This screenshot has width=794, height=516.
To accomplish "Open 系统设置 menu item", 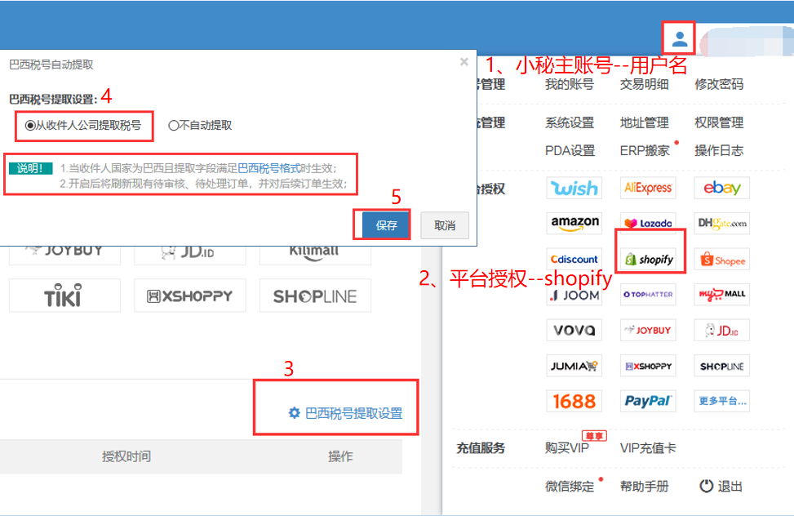I will click(569, 122).
